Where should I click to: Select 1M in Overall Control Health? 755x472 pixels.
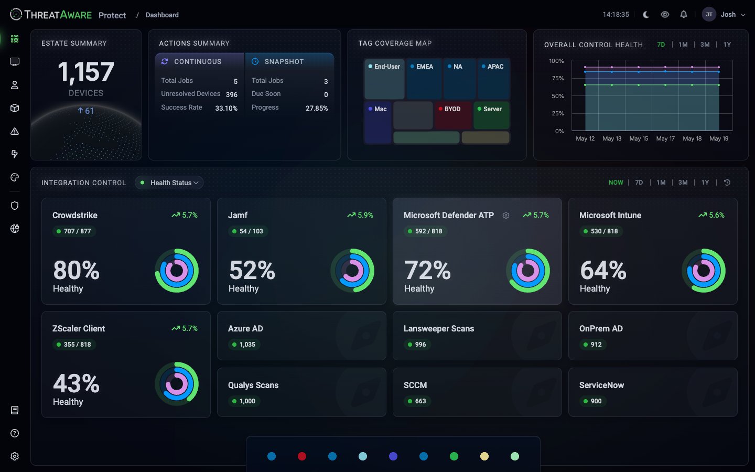point(683,45)
